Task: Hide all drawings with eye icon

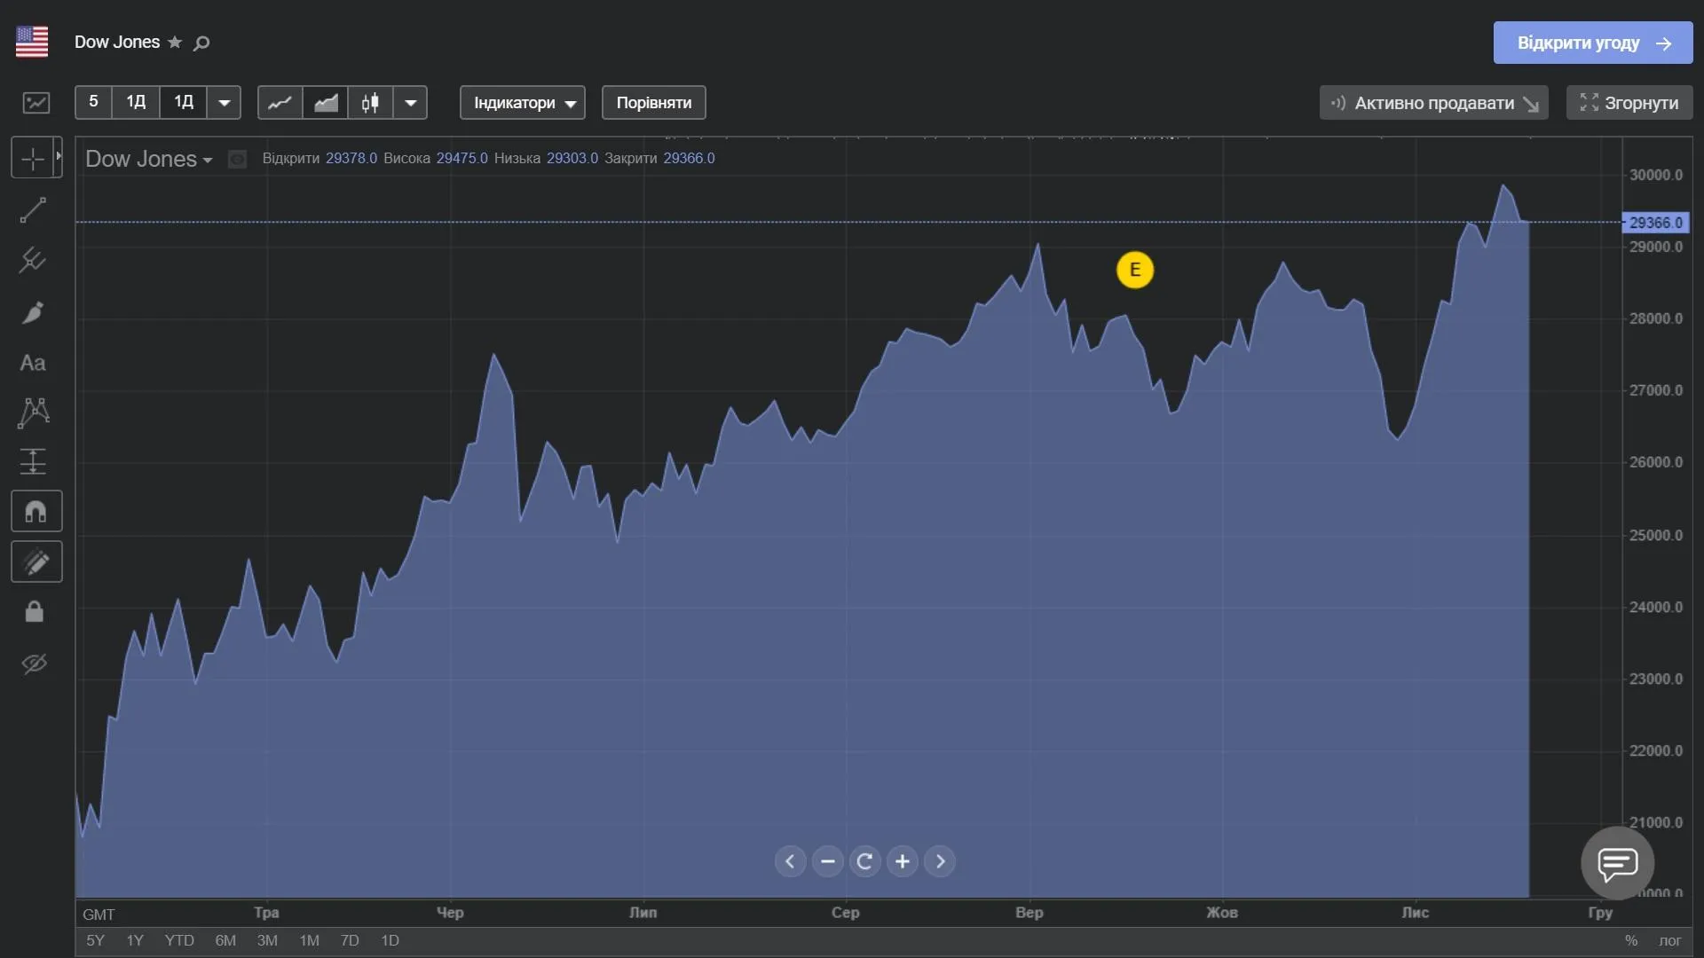Action: pos(34,664)
